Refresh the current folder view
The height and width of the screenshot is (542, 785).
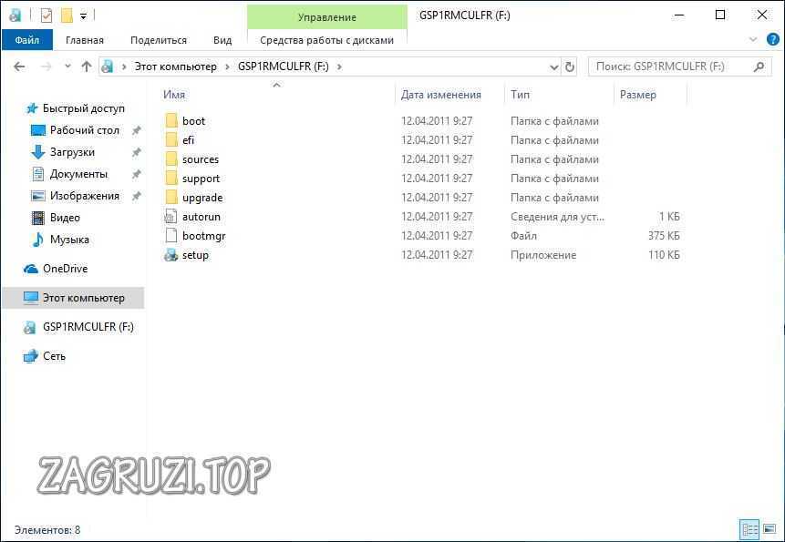(x=569, y=67)
